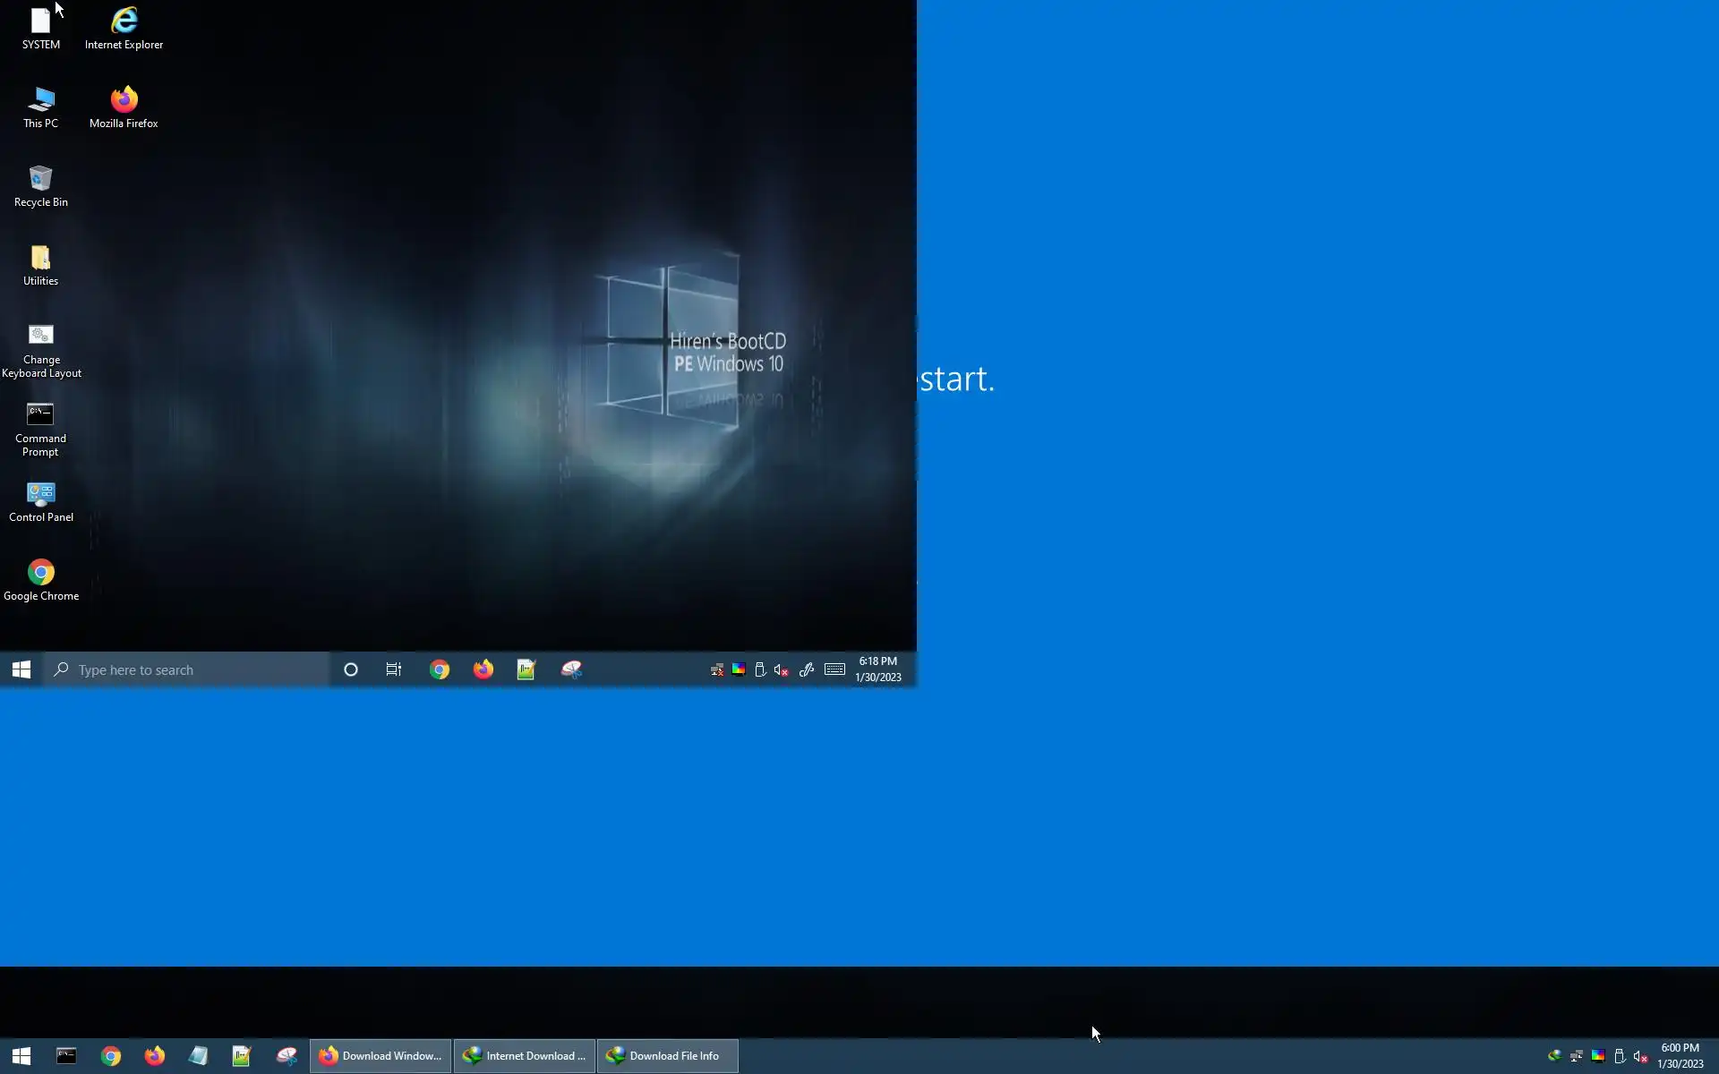1719x1074 pixels.
Task: Open the network icon in bottom system tray
Action: [1576, 1056]
